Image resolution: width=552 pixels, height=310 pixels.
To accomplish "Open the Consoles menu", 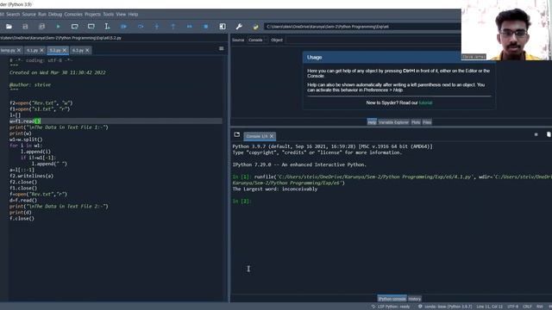I will (73, 15).
